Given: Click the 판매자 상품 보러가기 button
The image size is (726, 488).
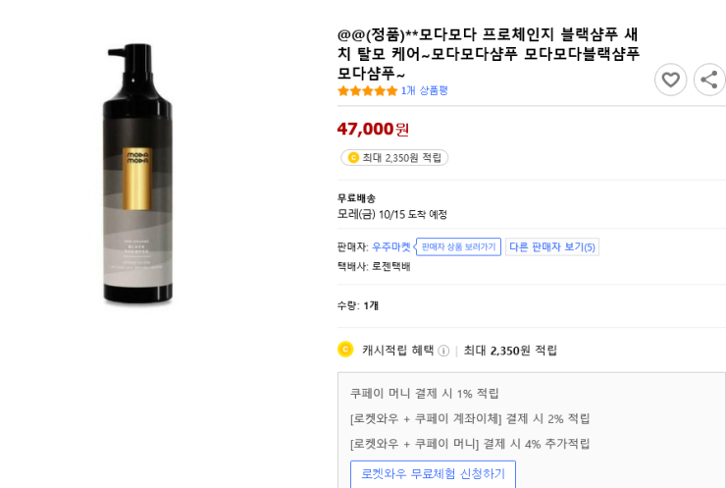Looking at the screenshot, I should click(x=458, y=246).
